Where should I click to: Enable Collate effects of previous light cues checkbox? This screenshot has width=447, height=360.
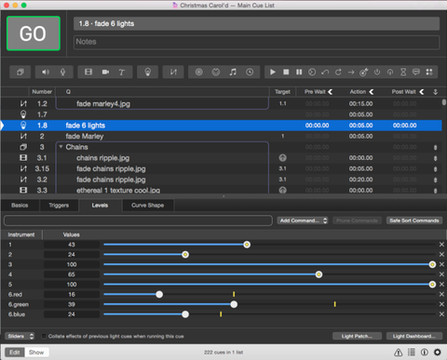44,336
